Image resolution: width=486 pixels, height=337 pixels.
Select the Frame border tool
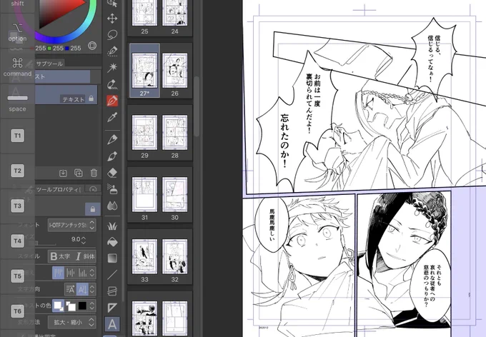[112, 291]
